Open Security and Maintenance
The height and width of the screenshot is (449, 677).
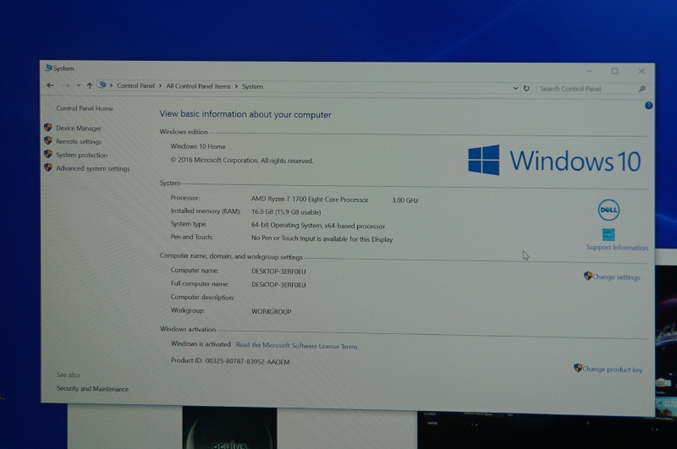(92, 389)
